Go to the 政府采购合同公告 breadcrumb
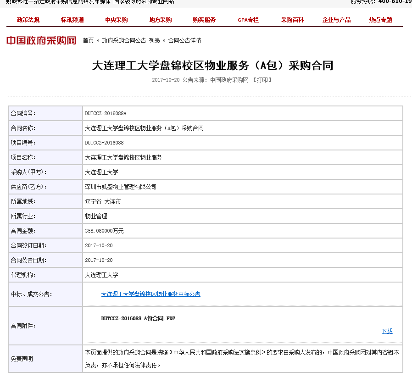 click(x=124, y=40)
